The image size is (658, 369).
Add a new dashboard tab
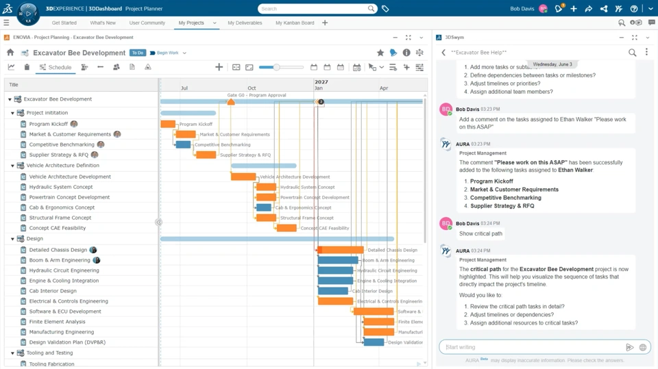[325, 23]
